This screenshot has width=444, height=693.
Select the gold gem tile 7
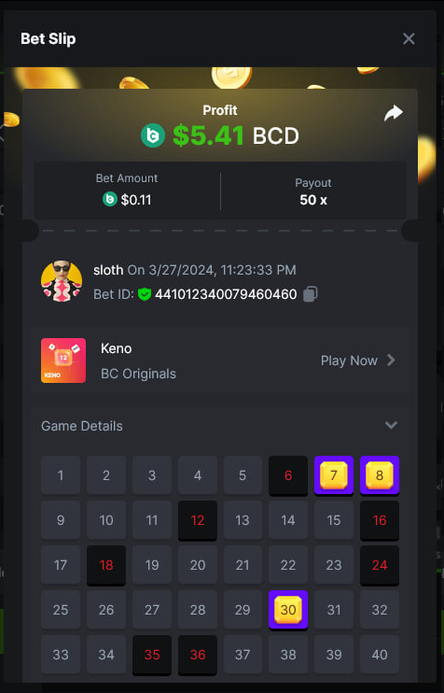tap(334, 475)
